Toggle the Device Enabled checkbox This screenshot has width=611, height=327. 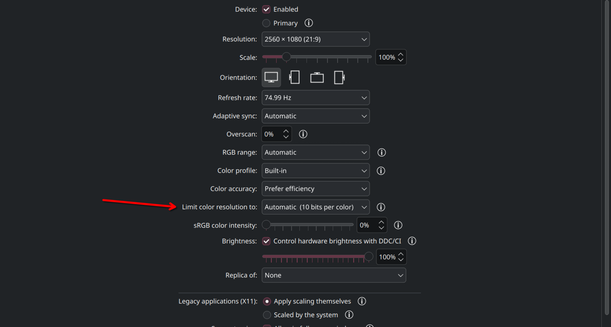click(x=266, y=9)
